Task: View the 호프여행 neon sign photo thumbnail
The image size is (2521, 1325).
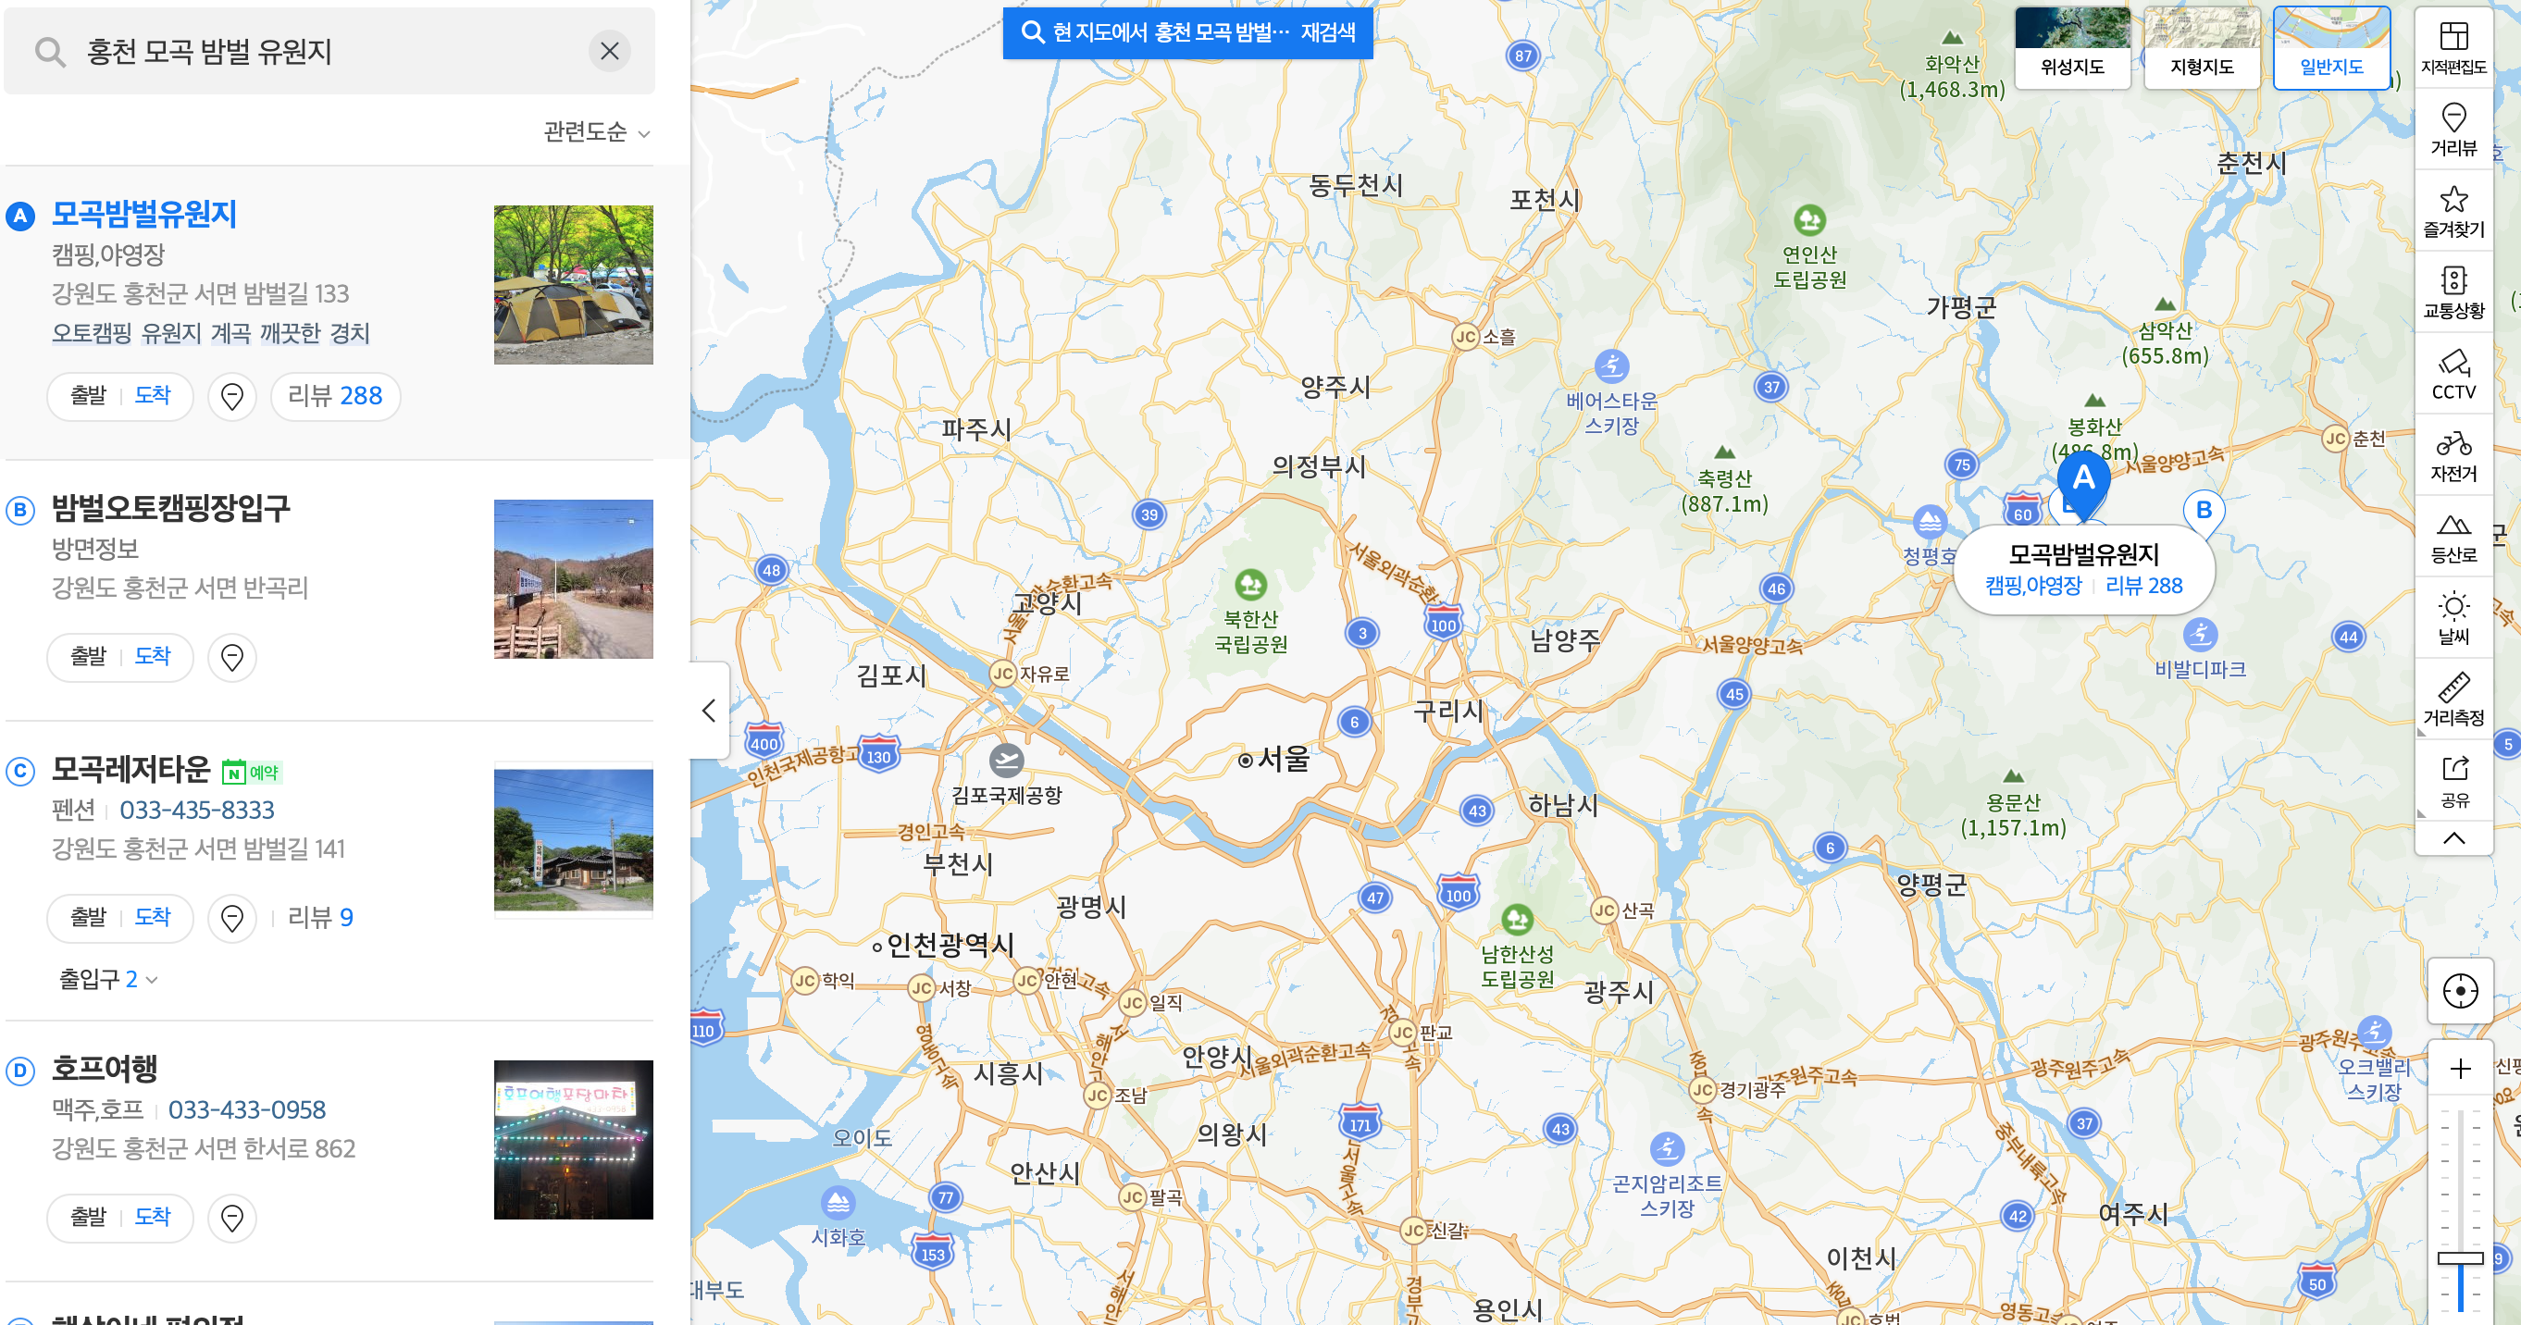Action: click(x=574, y=1140)
